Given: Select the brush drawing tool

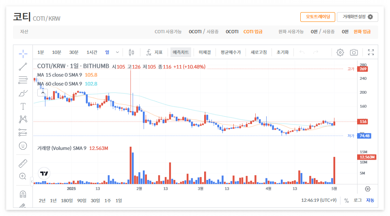Looking at the screenshot, I should (x=23, y=93).
